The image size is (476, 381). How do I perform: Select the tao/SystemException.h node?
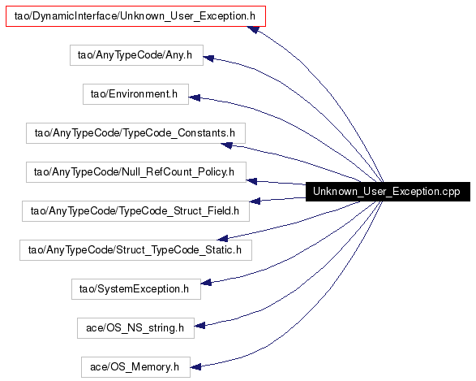pos(136,289)
